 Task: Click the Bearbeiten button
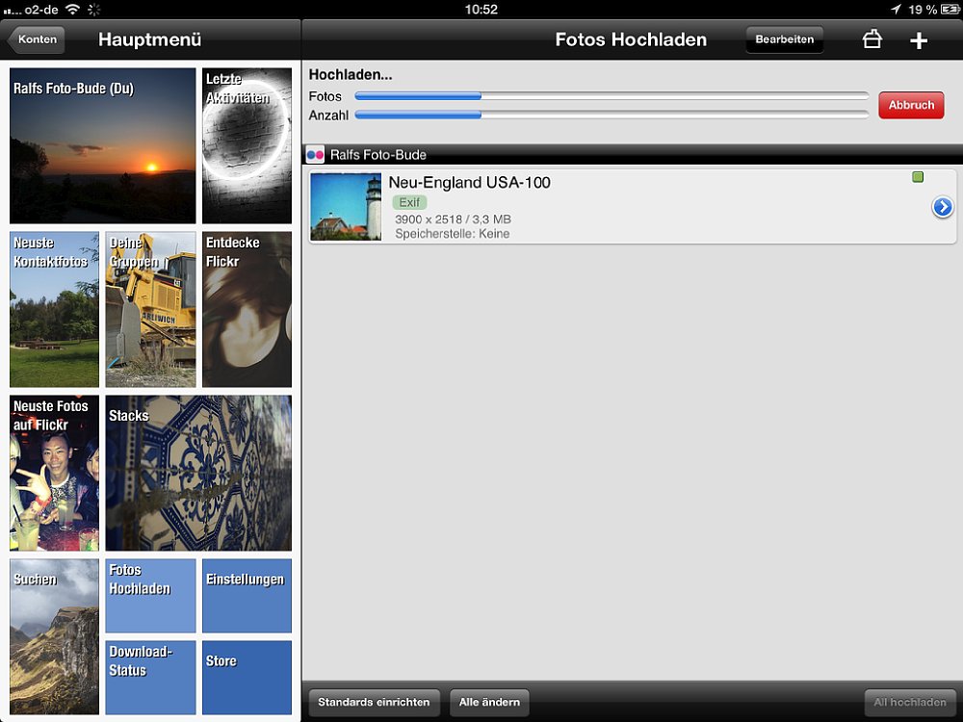784,39
